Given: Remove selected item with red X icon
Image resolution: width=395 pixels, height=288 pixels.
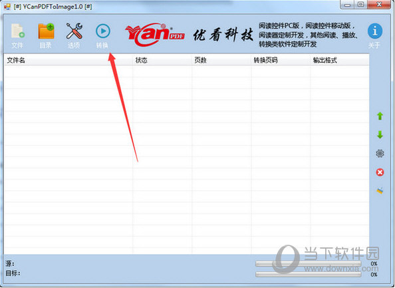Looking at the screenshot, I should pos(380,172).
